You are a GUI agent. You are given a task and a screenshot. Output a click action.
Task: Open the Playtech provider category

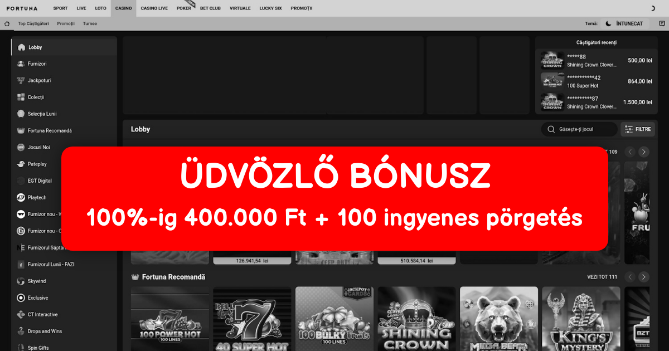(x=37, y=198)
